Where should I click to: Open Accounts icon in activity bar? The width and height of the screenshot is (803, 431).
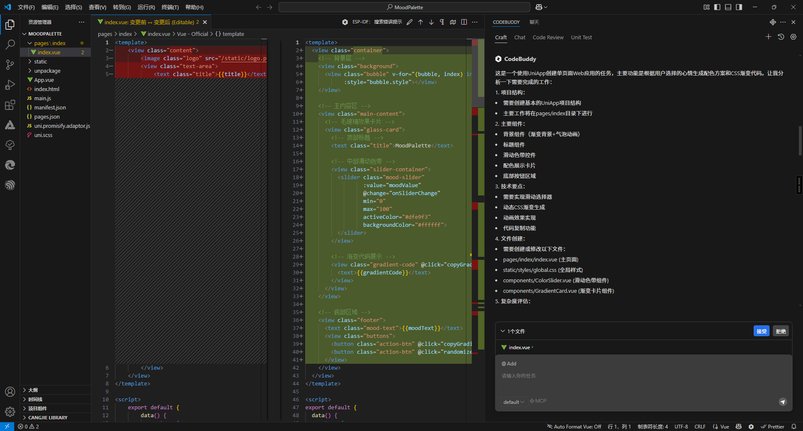coord(10,392)
